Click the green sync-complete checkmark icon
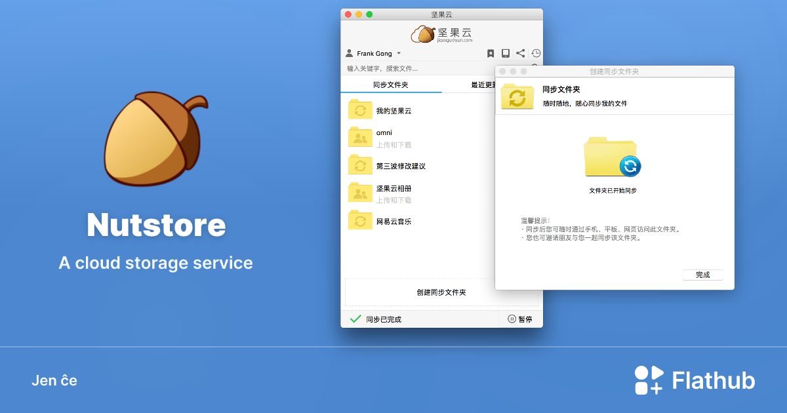Screen dimensions: 787x413 [x=356, y=319]
